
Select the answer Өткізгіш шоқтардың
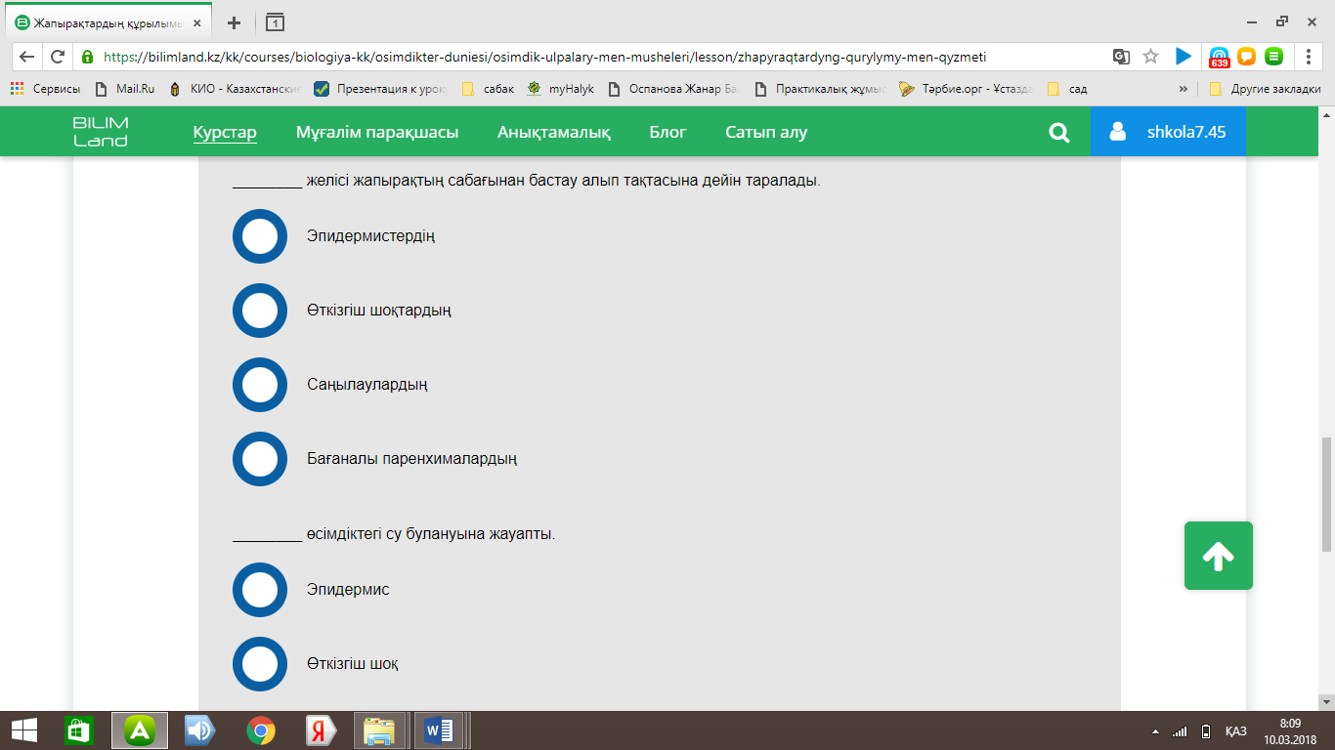(x=260, y=311)
